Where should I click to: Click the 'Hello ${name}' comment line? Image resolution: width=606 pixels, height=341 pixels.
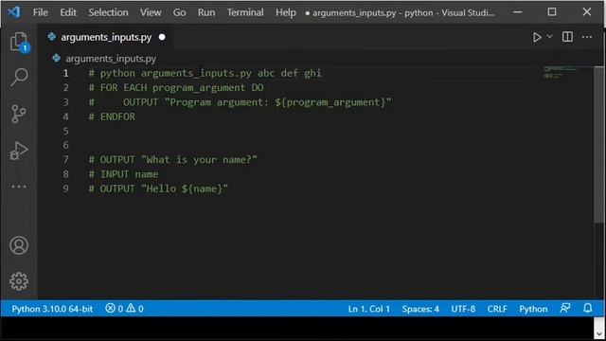click(158, 188)
